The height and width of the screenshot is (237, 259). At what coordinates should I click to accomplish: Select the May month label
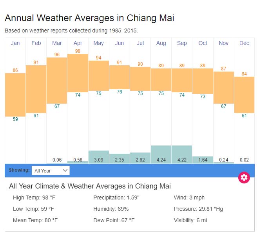pyautogui.click(x=98, y=43)
